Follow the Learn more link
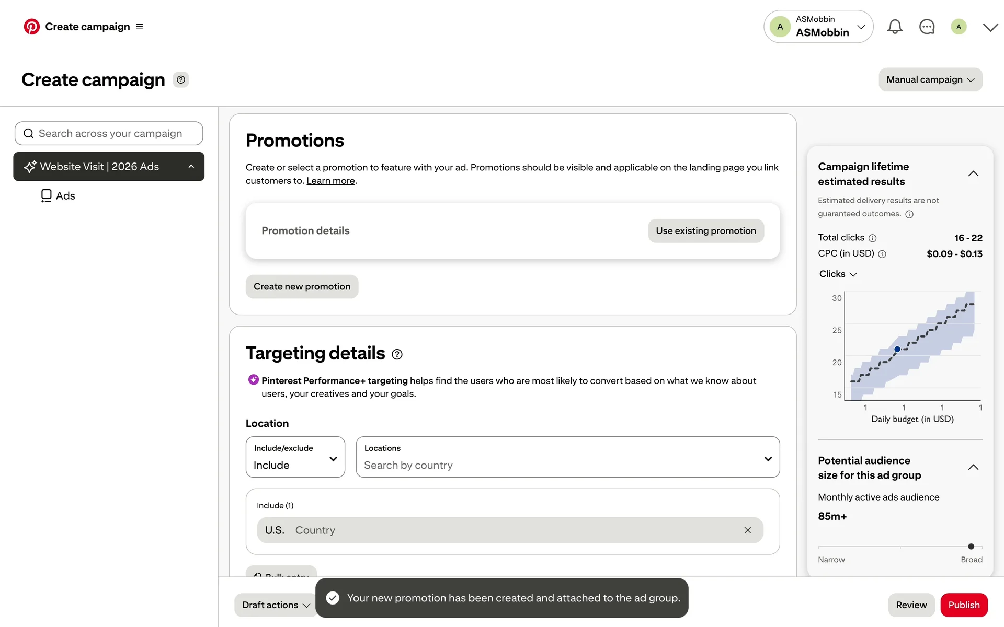Viewport: 1004px width, 627px height. [330, 181]
